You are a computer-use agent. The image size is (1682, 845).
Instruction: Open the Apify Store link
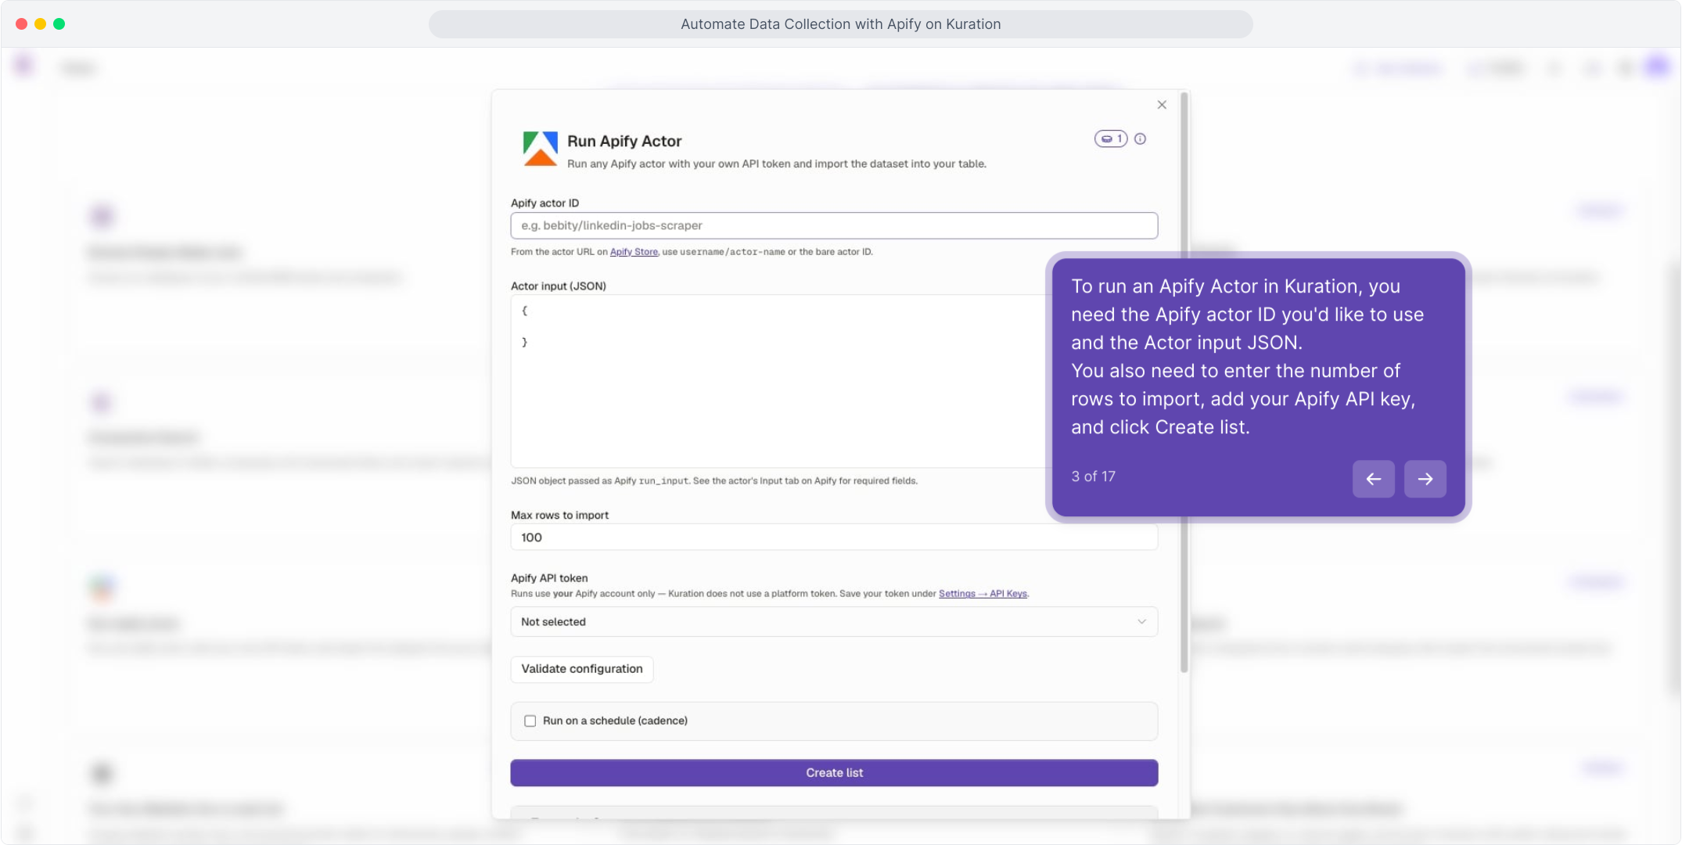[x=634, y=252]
